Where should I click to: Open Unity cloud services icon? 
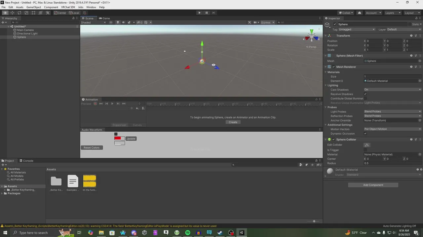tap(360, 13)
